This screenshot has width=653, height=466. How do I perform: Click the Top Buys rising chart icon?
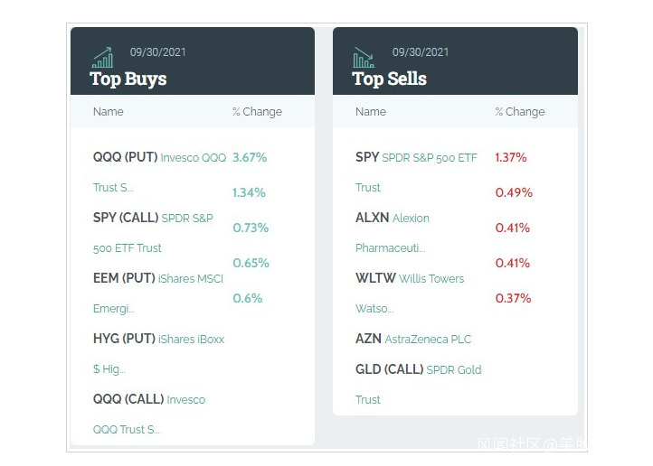click(102, 58)
